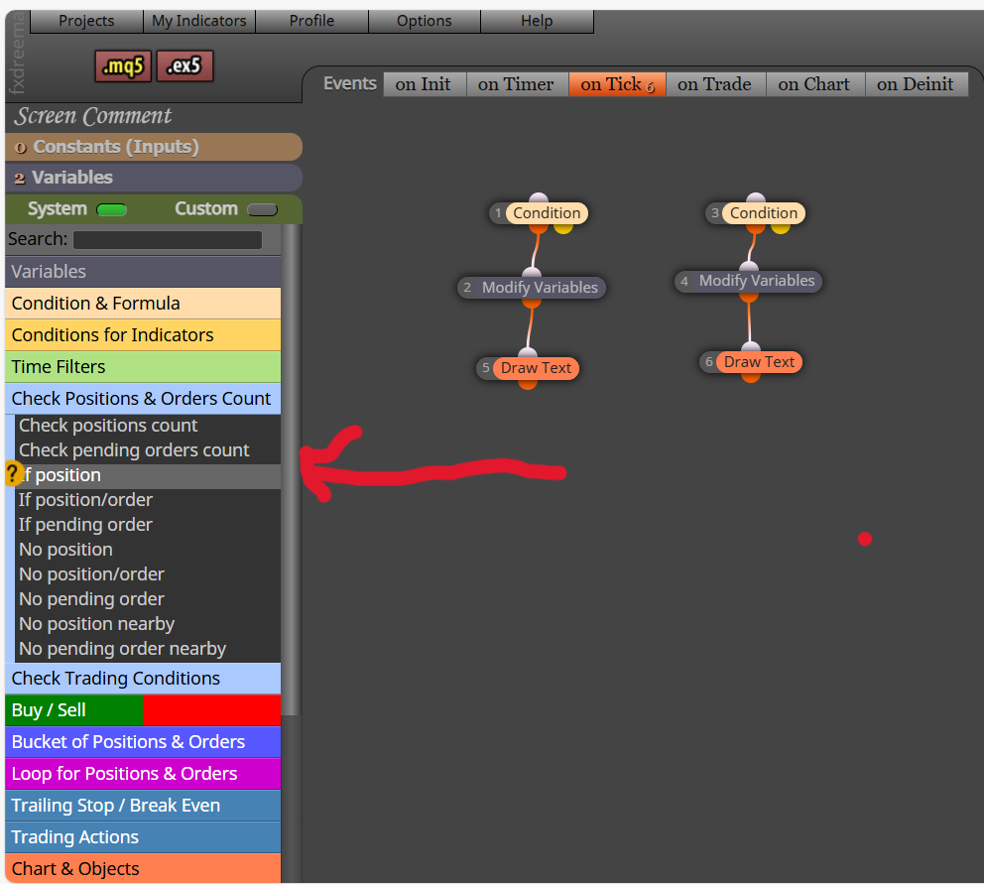Click the Search input field
The width and height of the screenshot is (984, 884).
(x=168, y=240)
